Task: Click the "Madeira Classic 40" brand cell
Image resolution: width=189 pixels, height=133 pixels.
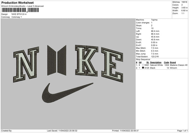Action: (x=179, y=65)
